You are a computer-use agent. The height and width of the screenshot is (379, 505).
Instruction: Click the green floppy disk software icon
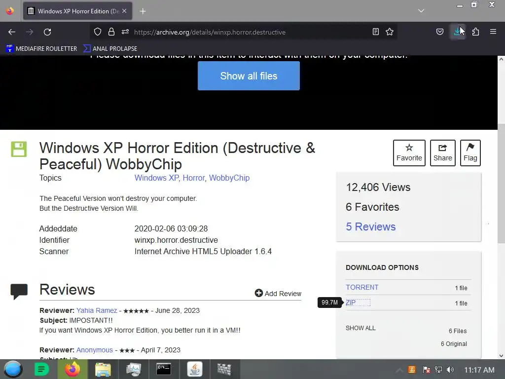pyautogui.click(x=19, y=149)
